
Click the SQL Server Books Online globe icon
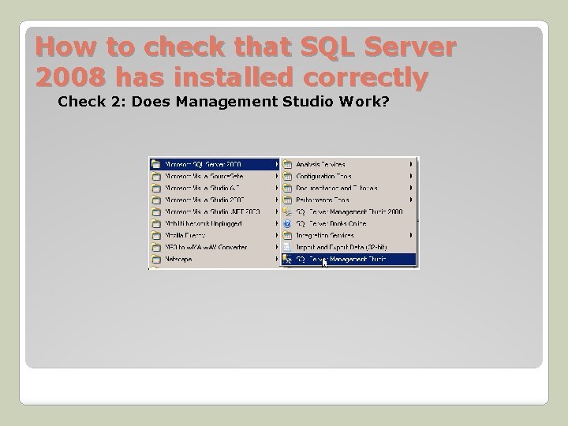tap(287, 224)
